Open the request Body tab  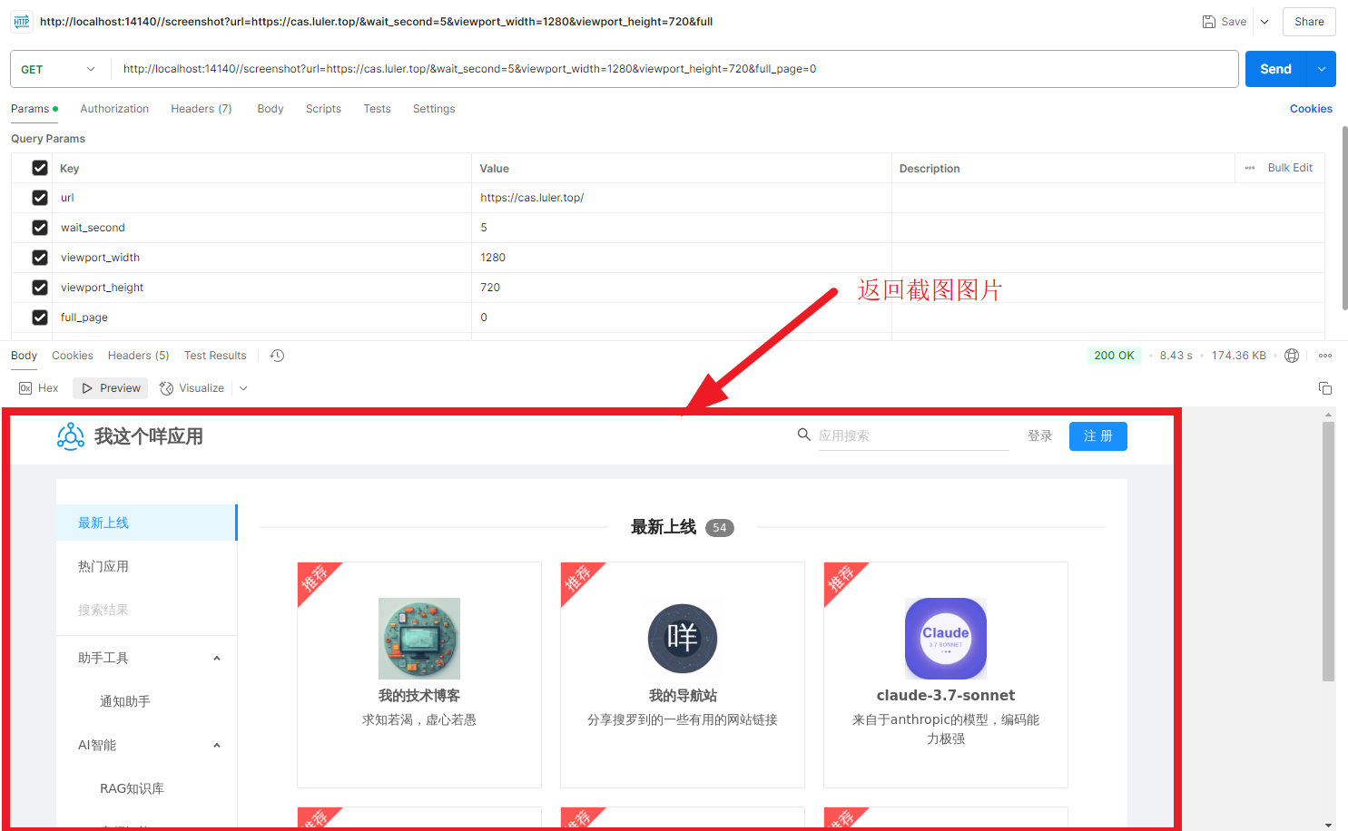tap(271, 109)
